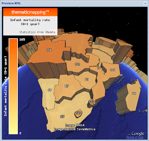The height and width of the screenshot is (141, 149).
Task: Select the country labeled 154
Action: [x=49, y=50]
